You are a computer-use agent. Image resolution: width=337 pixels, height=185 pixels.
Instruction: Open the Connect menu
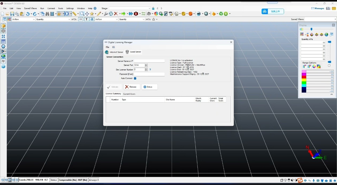(51, 8)
